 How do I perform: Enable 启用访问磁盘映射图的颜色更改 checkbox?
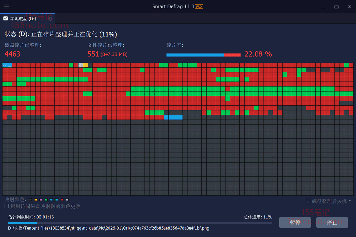coord(6,206)
